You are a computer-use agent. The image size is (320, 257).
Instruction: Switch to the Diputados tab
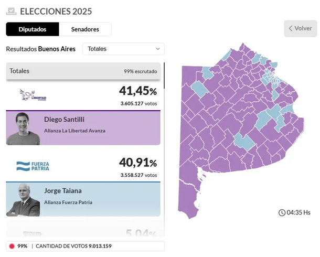pyautogui.click(x=33, y=29)
